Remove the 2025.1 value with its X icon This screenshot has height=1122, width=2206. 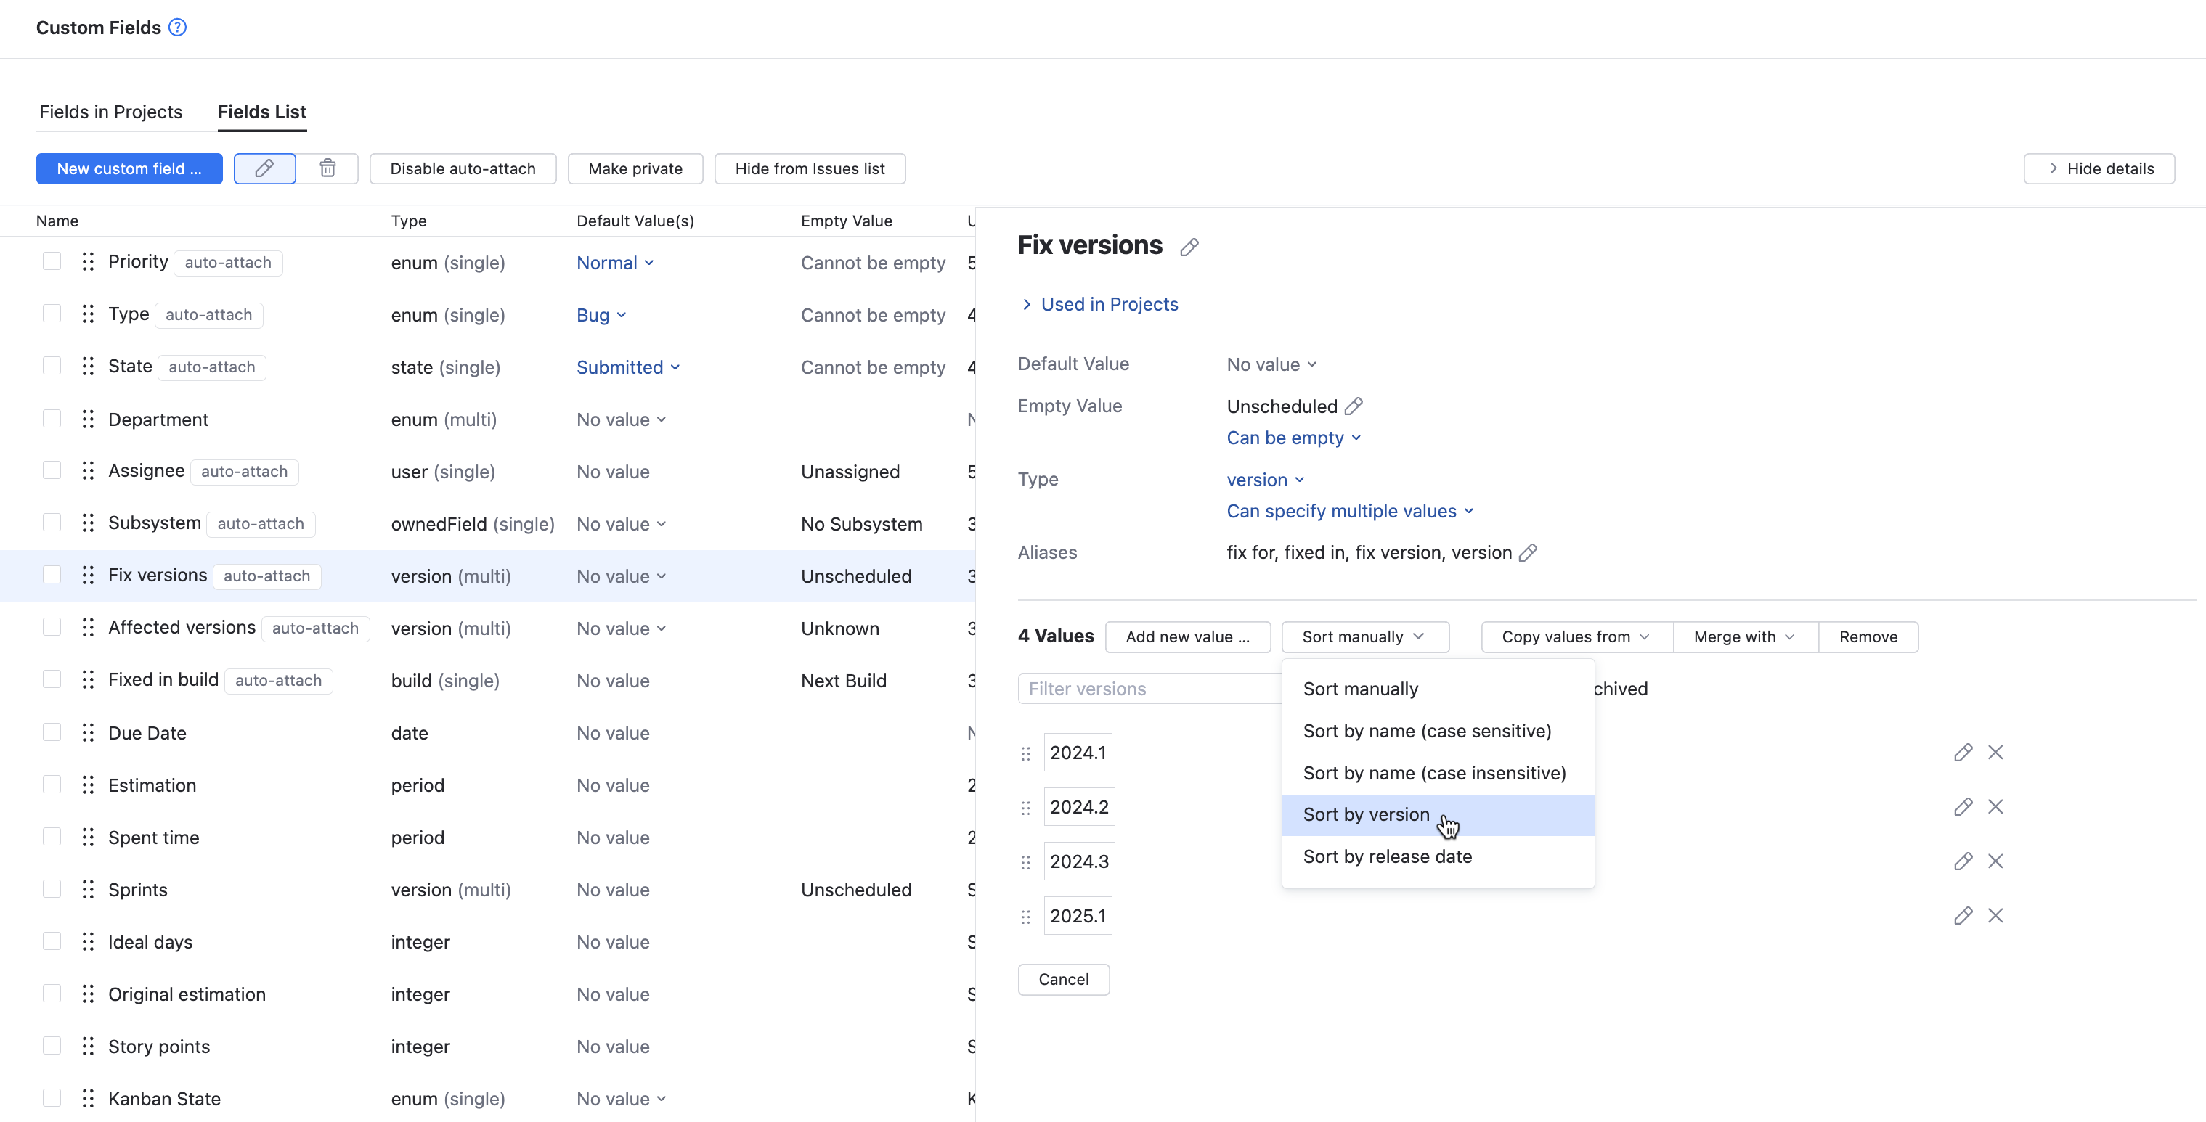(x=1996, y=915)
